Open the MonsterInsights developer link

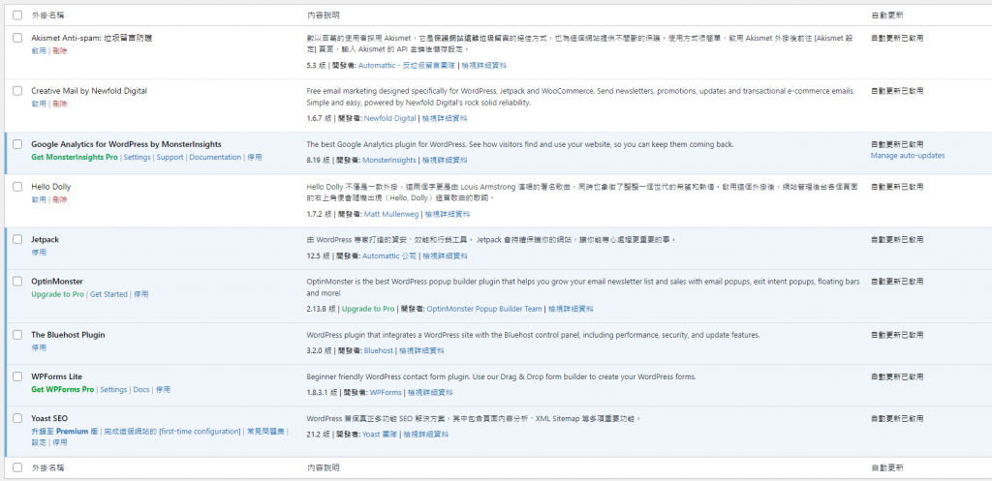389,161
